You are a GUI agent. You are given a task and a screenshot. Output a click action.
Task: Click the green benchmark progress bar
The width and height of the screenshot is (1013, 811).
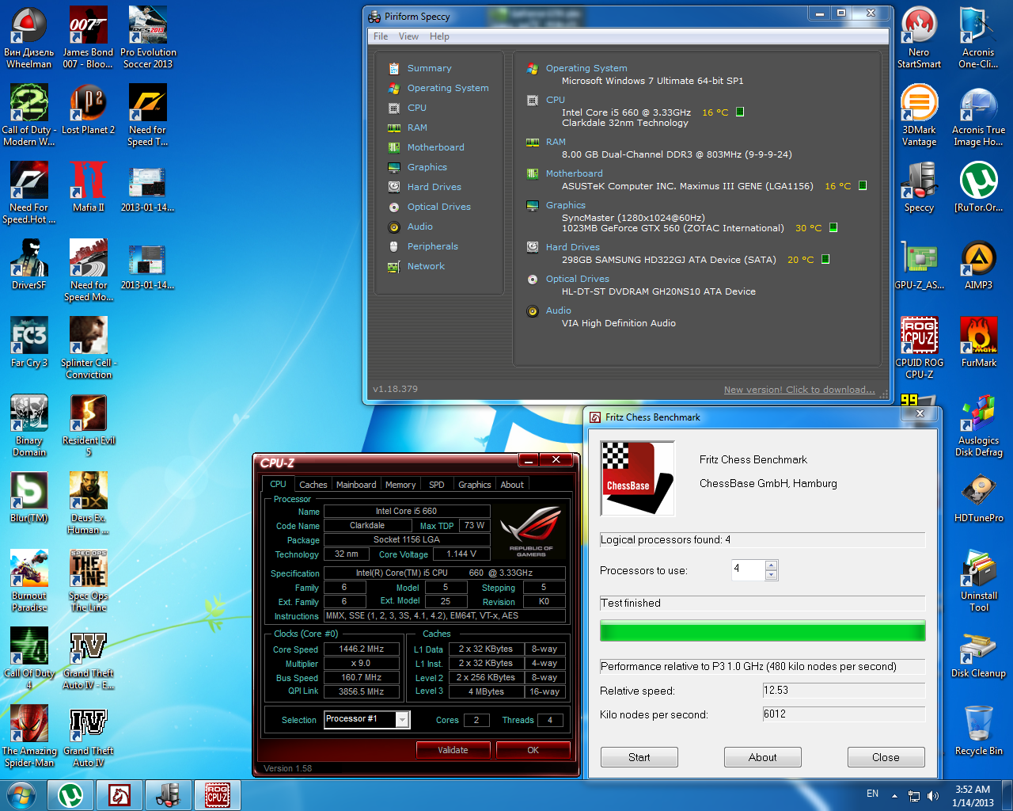coord(762,631)
